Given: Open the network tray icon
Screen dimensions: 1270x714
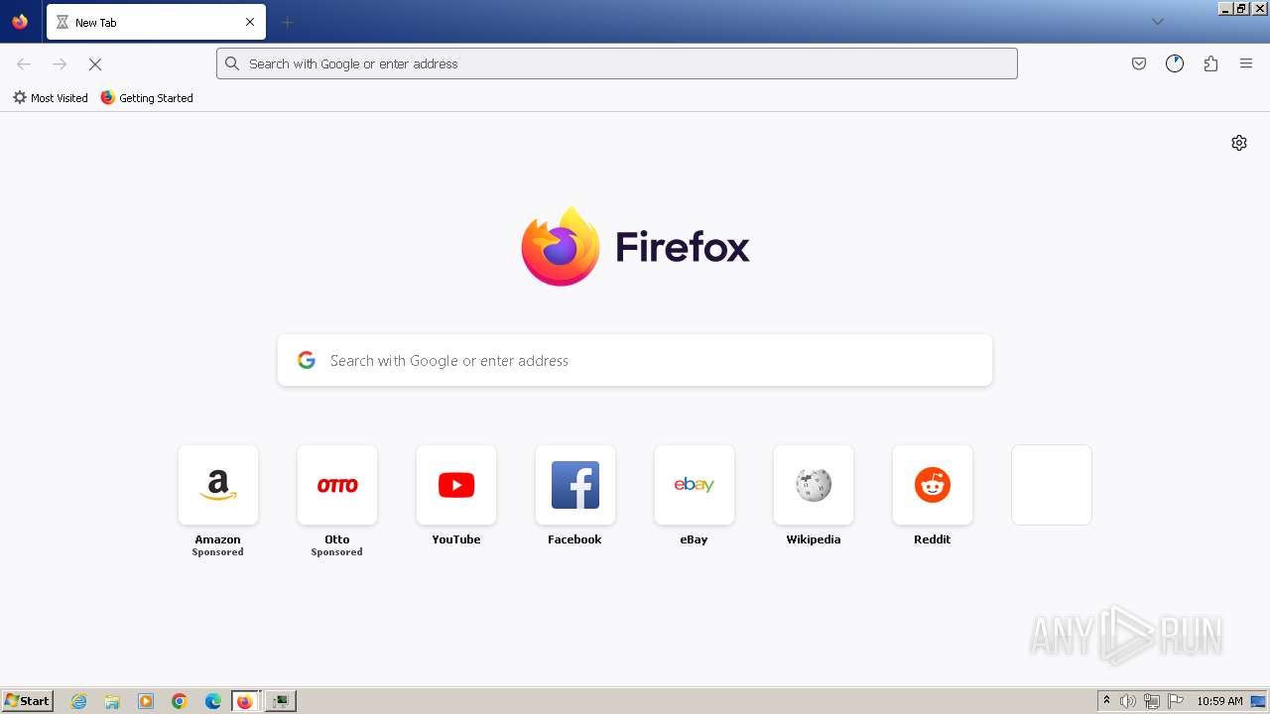Looking at the screenshot, I should coord(1152,701).
